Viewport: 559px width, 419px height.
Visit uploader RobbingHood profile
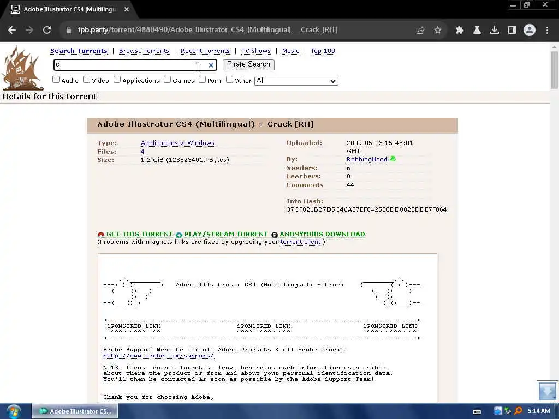pyautogui.click(x=367, y=159)
